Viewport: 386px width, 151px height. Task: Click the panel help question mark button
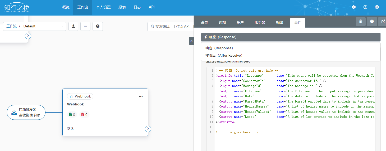click(372, 21)
